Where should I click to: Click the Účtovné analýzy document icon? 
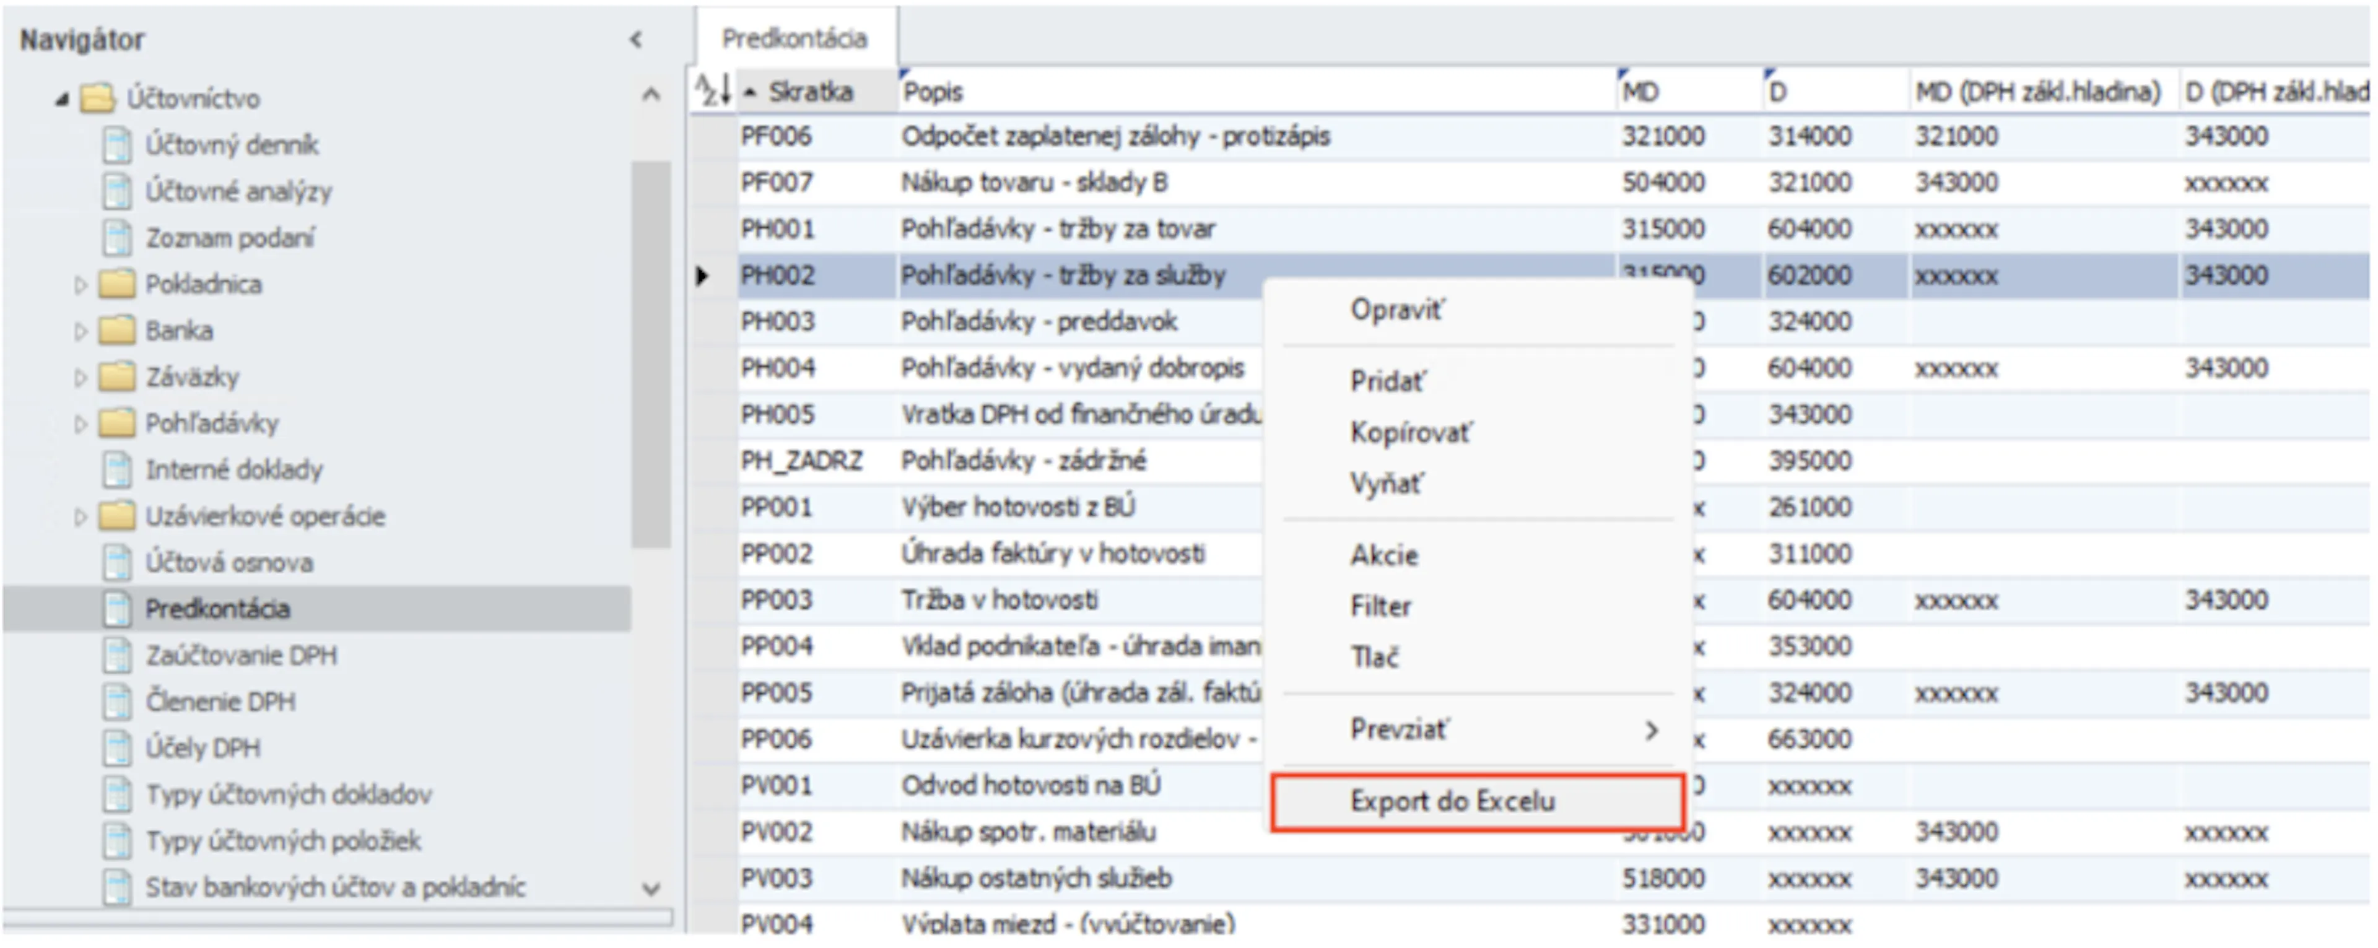click(x=117, y=191)
